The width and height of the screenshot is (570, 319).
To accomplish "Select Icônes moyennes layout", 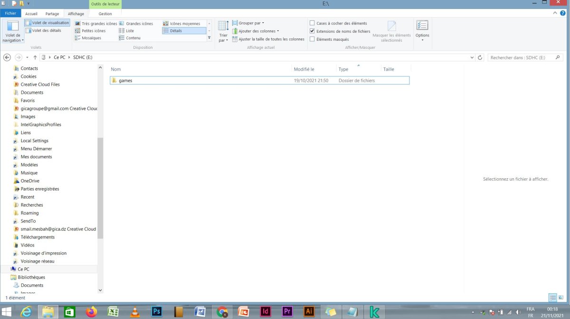I will (181, 24).
